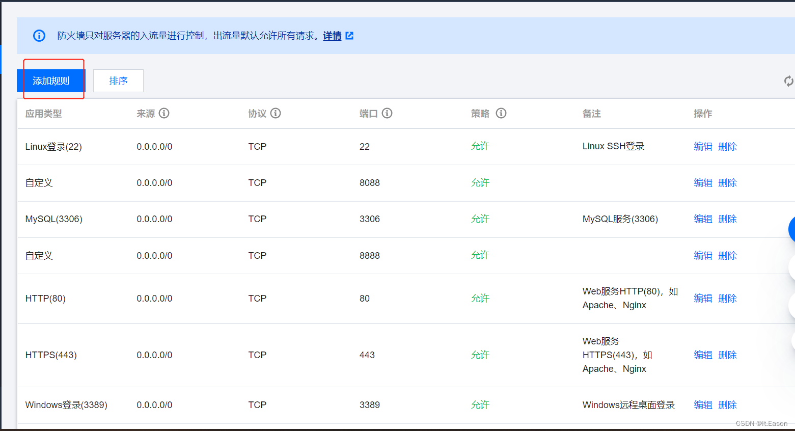Click source 0.0.0.0/0 in MySQL row
Viewport: 795px width, 431px height.
154,219
